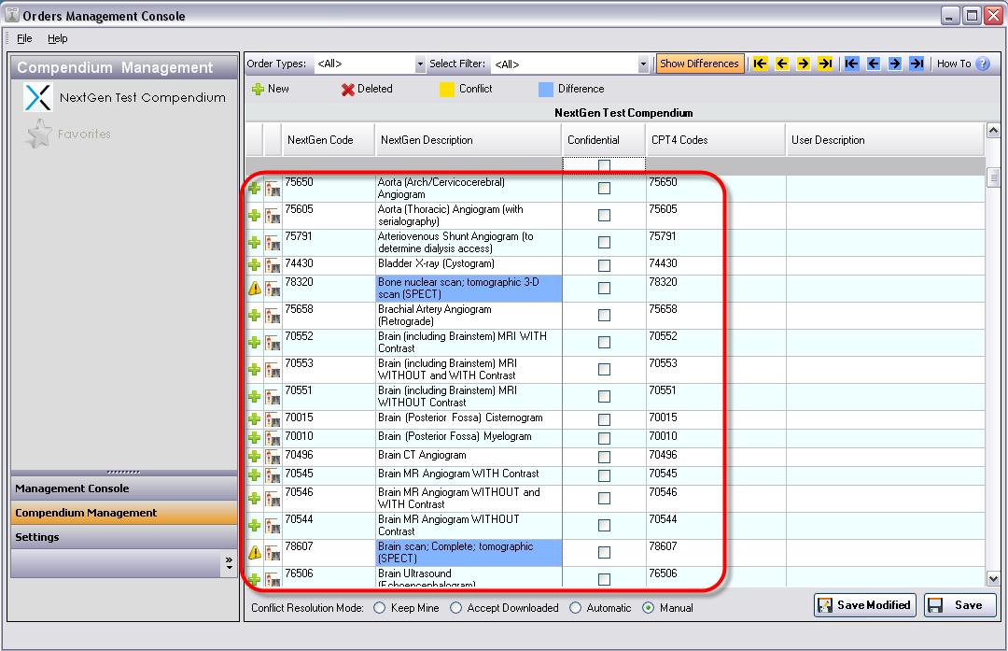Expand the sidebar overflow chevron button
This screenshot has height=651, width=1008.
(x=229, y=561)
